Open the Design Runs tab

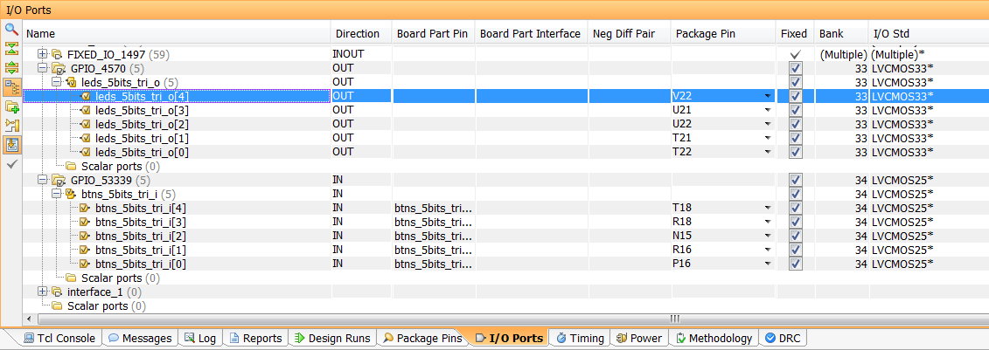pos(333,339)
